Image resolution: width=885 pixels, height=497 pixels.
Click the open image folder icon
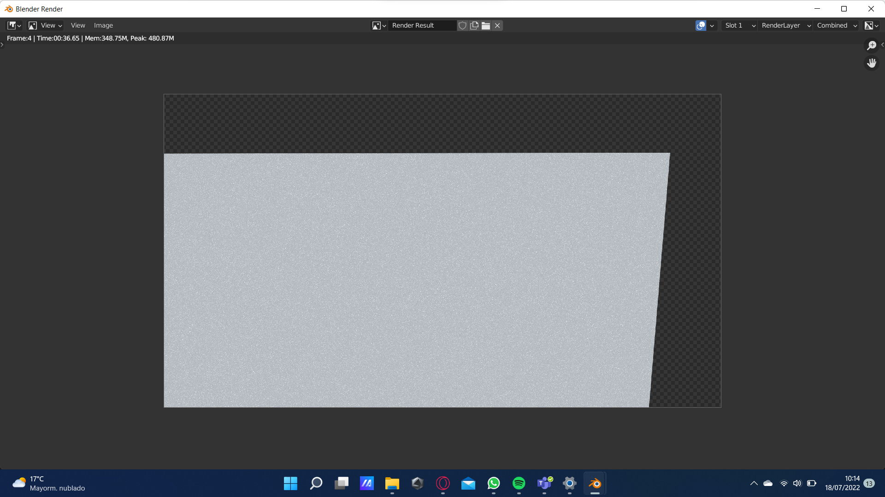pyautogui.click(x=486, y=25)
